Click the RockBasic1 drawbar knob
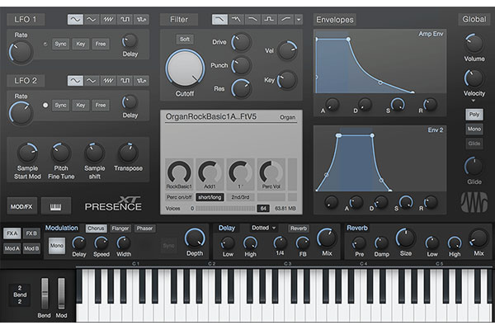 pyautogui.click(x=179, y=172)
